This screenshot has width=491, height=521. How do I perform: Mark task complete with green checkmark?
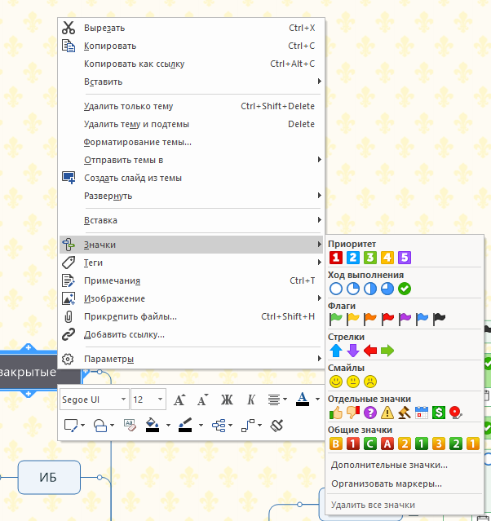(x=405, y=289)
